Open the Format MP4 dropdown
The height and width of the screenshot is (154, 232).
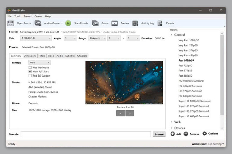point(39,62)
